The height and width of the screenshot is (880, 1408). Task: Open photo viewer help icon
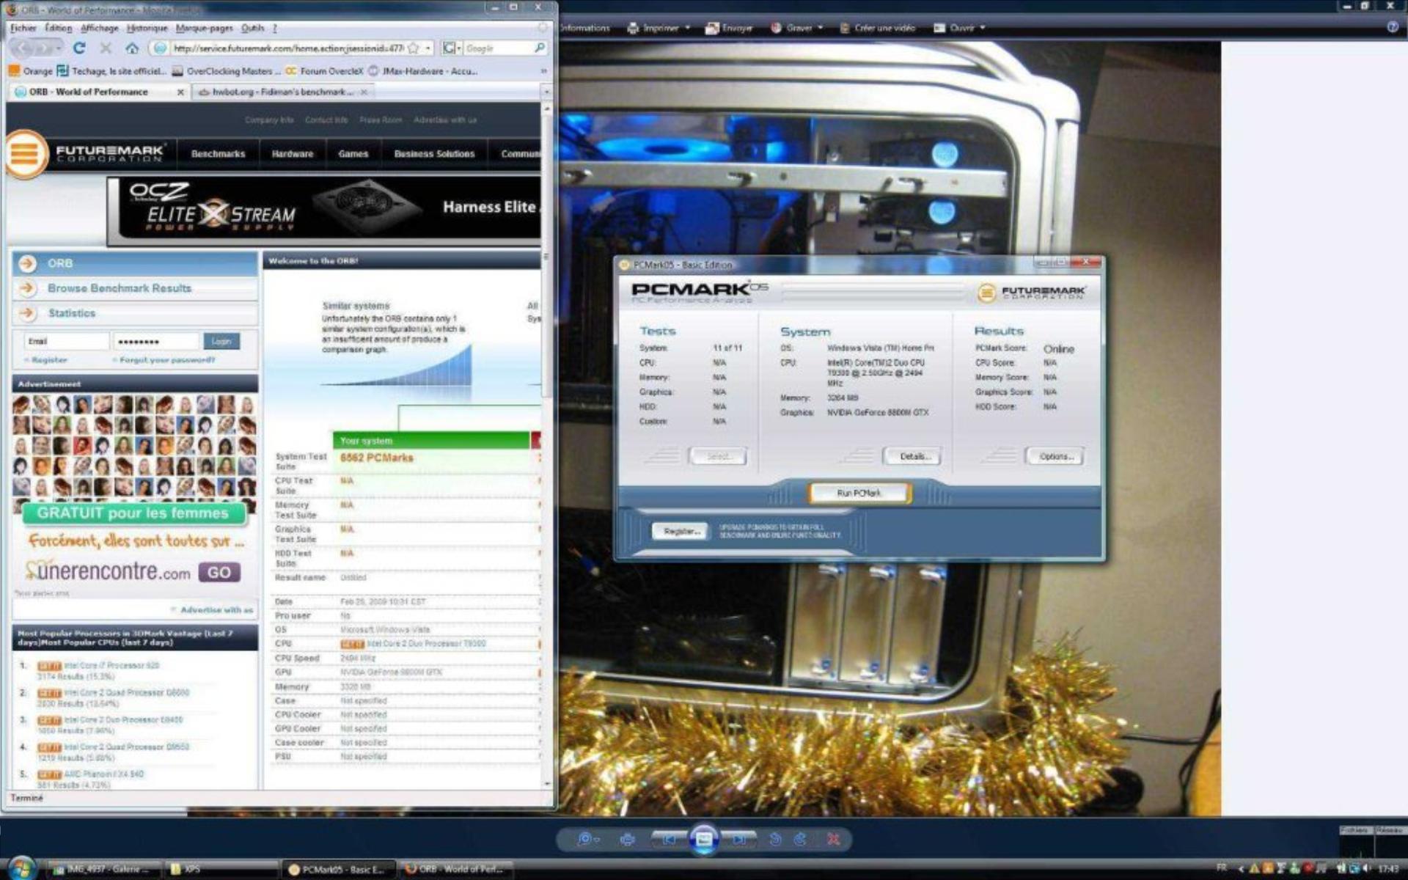[1393, 27]
